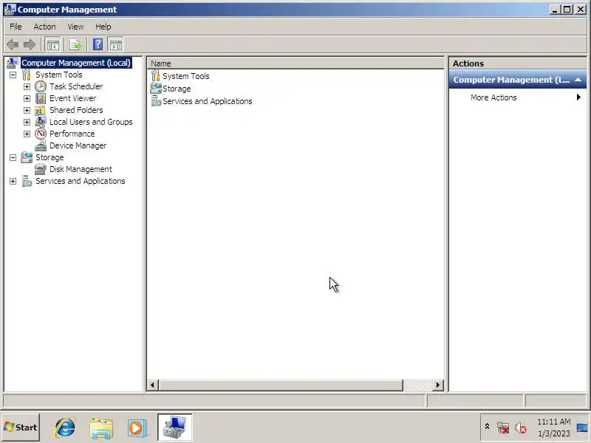The width and height of the screenshot is (591, 443).
Task: Expand the Shared Folders node
Action: pos(27,110)
